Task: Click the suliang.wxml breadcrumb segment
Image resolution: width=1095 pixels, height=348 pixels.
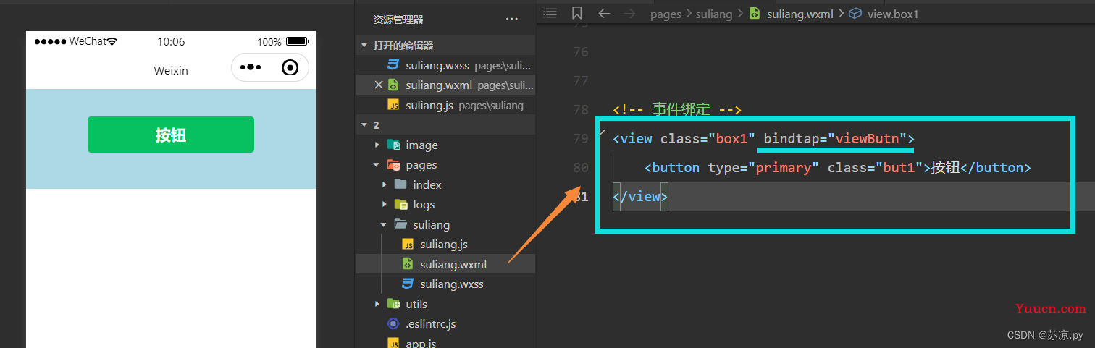Action: [802, 14]
